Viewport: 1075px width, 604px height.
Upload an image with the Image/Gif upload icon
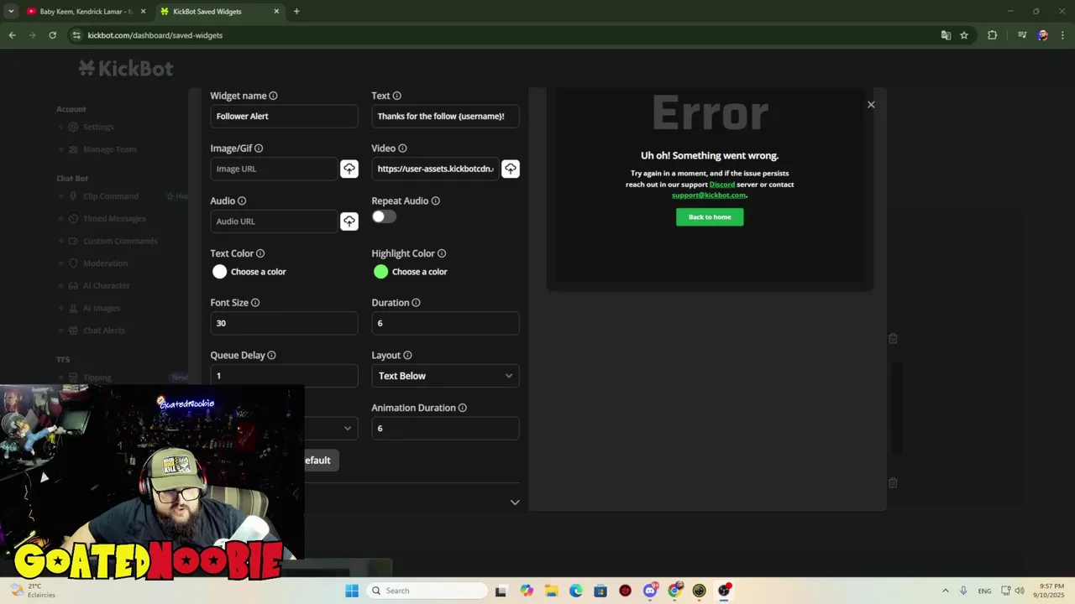[349, 169]
